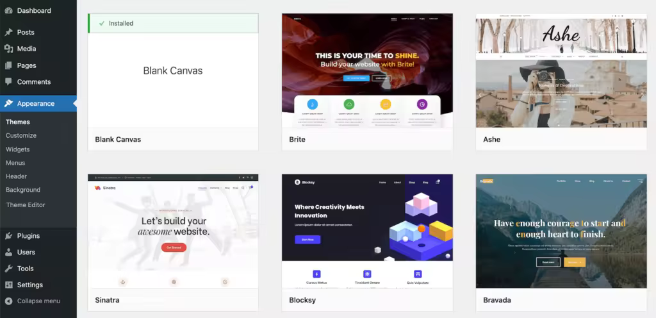The height and width of the screenshot is (318, 656).
Task: Click the Dashboard gauge icon
Action: [x=8, y=10]
